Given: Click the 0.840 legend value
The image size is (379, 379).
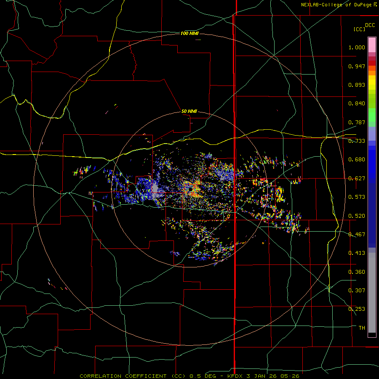Looking at the screenshot, I should point(357,104).
